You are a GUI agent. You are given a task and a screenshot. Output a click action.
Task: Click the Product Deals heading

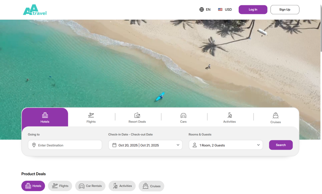tap(34, 174)
